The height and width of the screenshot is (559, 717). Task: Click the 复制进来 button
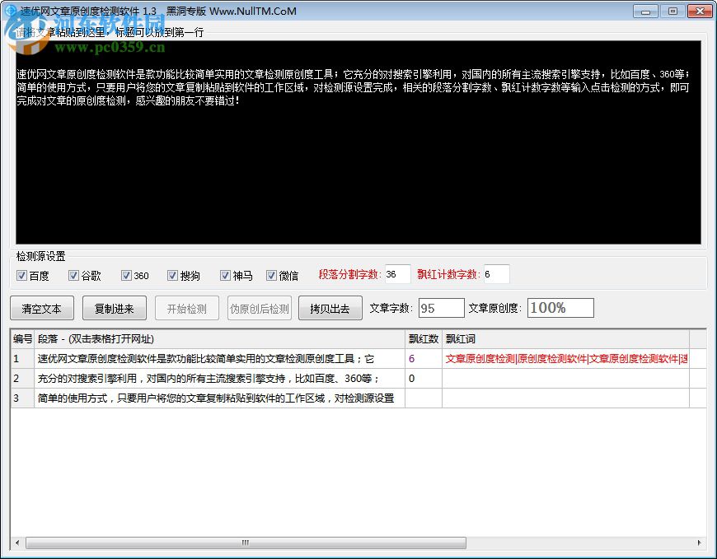point(115,308)
